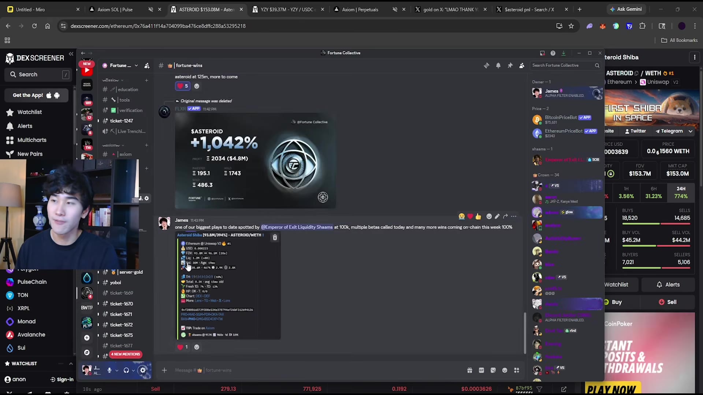The width and height of the screenshot is (703, 395).
Task: Open apps icon in Discord message bar
Action: [517, 370]
